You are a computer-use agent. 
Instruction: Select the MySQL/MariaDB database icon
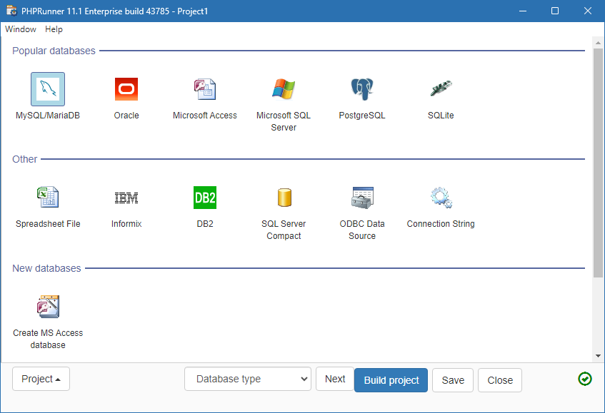[48, 89]
